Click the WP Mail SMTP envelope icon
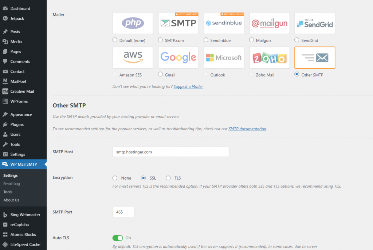Viewport: 373px width, 250px height. (5, 164)
